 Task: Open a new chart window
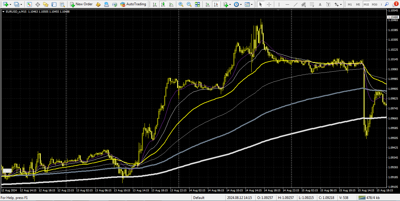[6, 4]
